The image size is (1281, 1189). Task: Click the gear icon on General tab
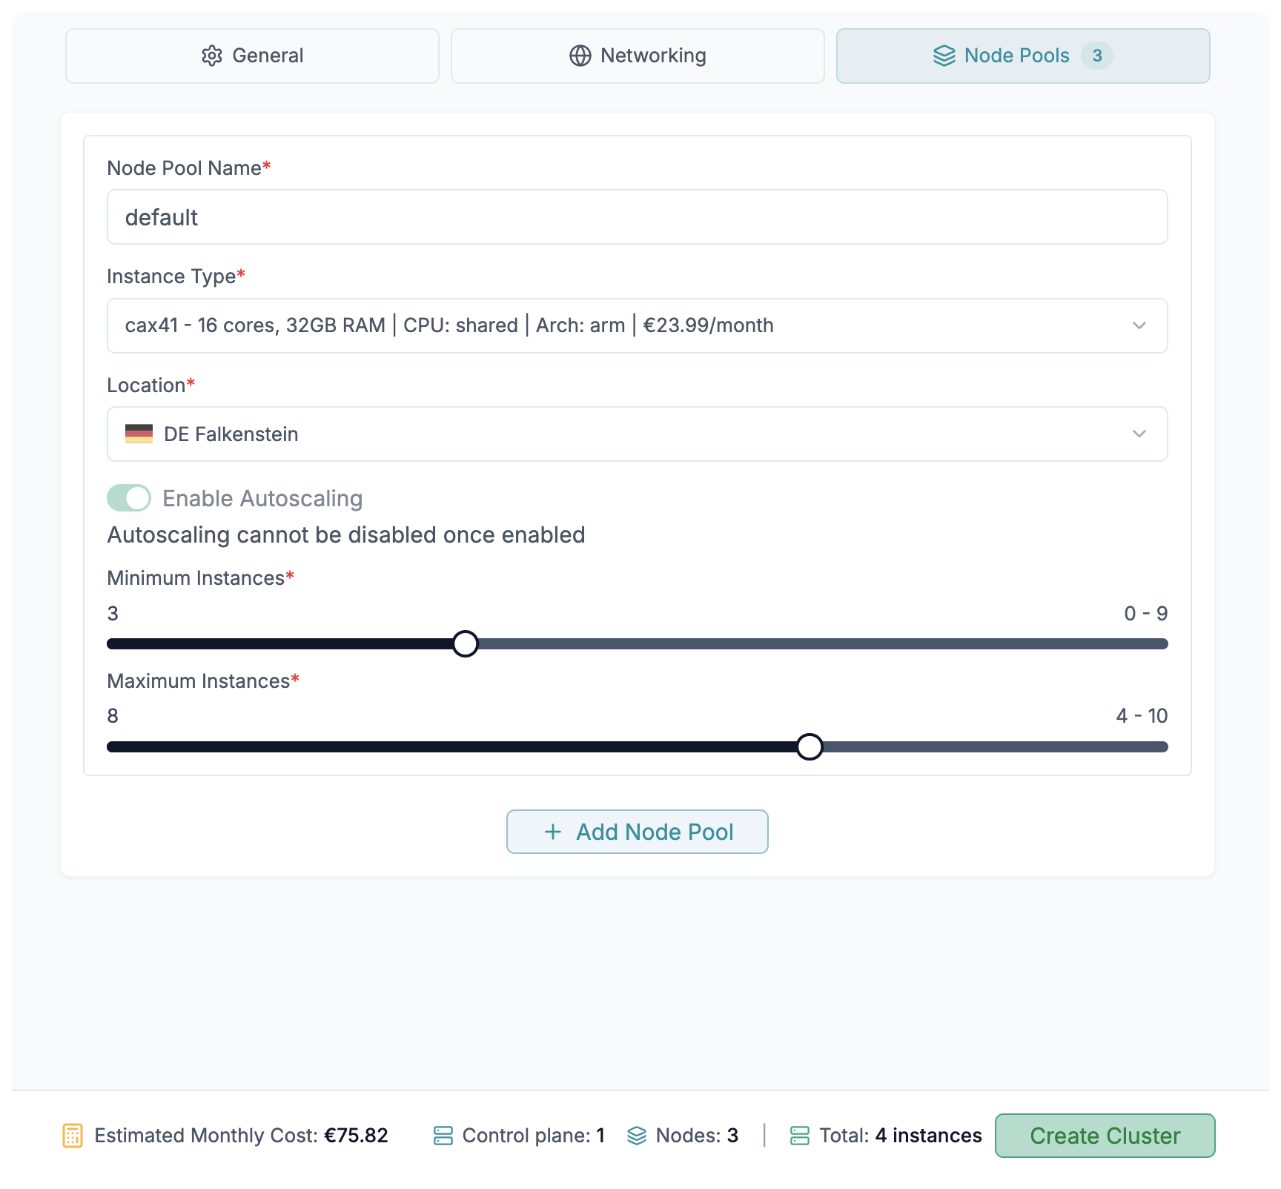coord(212,56)
